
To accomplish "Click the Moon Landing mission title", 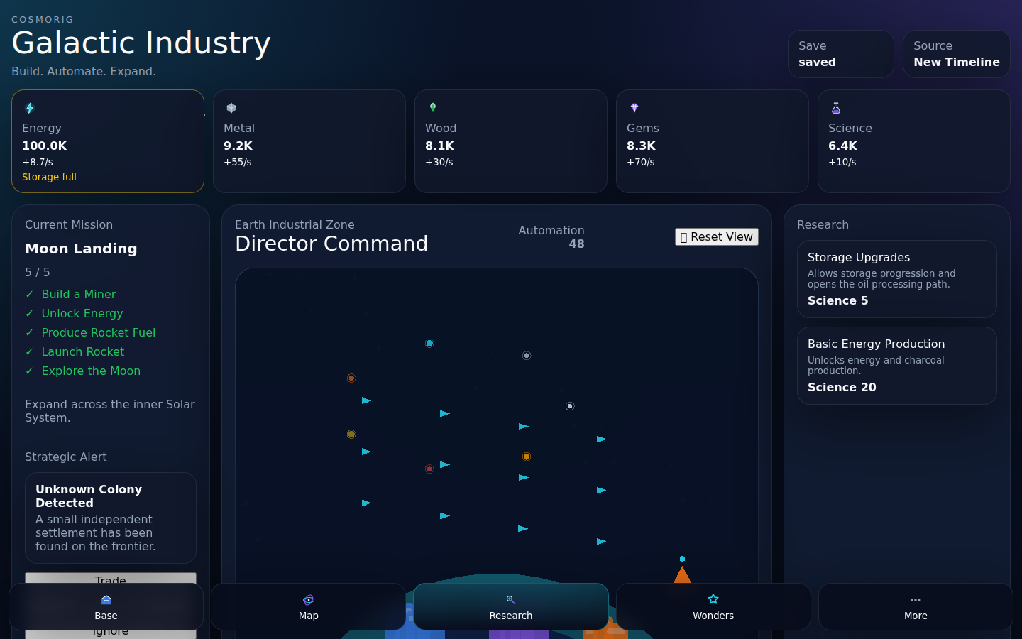I will click(82, 248).
